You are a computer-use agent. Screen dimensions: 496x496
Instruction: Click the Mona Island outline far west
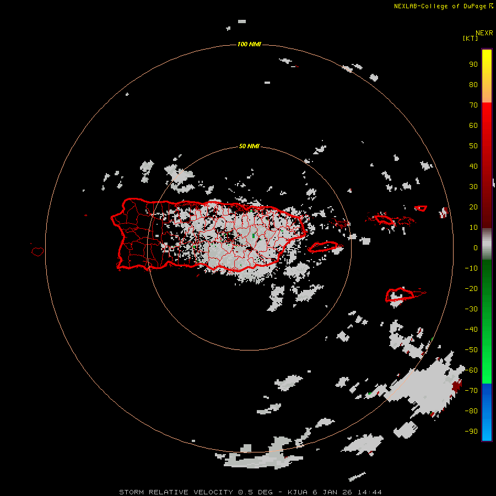37,251
